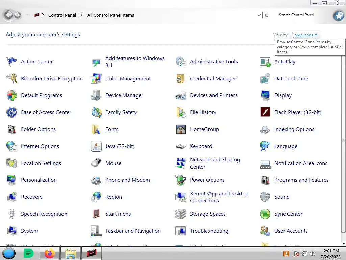Click the BitLocker Drive Encryption key icon
This screenshot has height=260, width=346.
12,79
